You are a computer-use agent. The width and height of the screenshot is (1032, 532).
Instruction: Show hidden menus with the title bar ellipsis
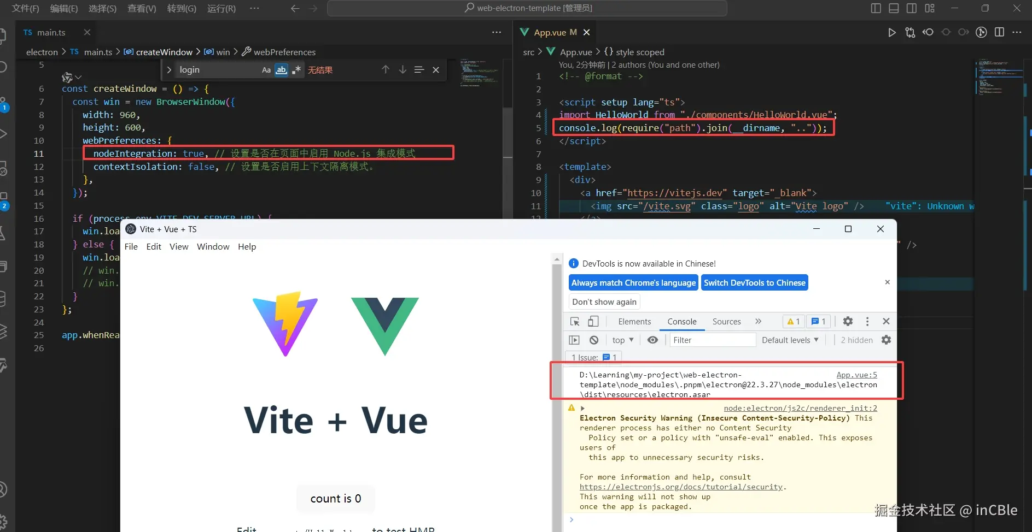(x=254, y=8)
